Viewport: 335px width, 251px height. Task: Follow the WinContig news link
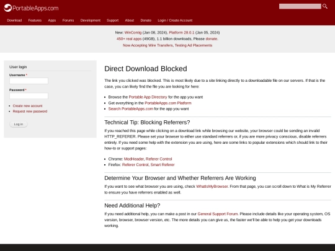pyautogui.click(x=133, y=32)
